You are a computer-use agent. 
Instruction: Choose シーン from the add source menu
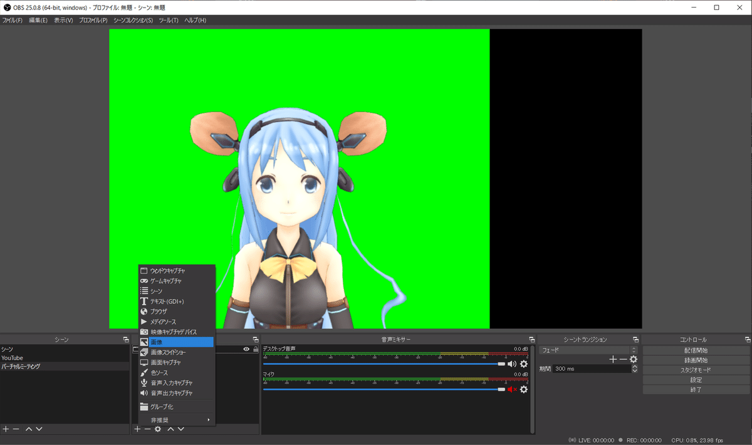(x=176, y=291)
